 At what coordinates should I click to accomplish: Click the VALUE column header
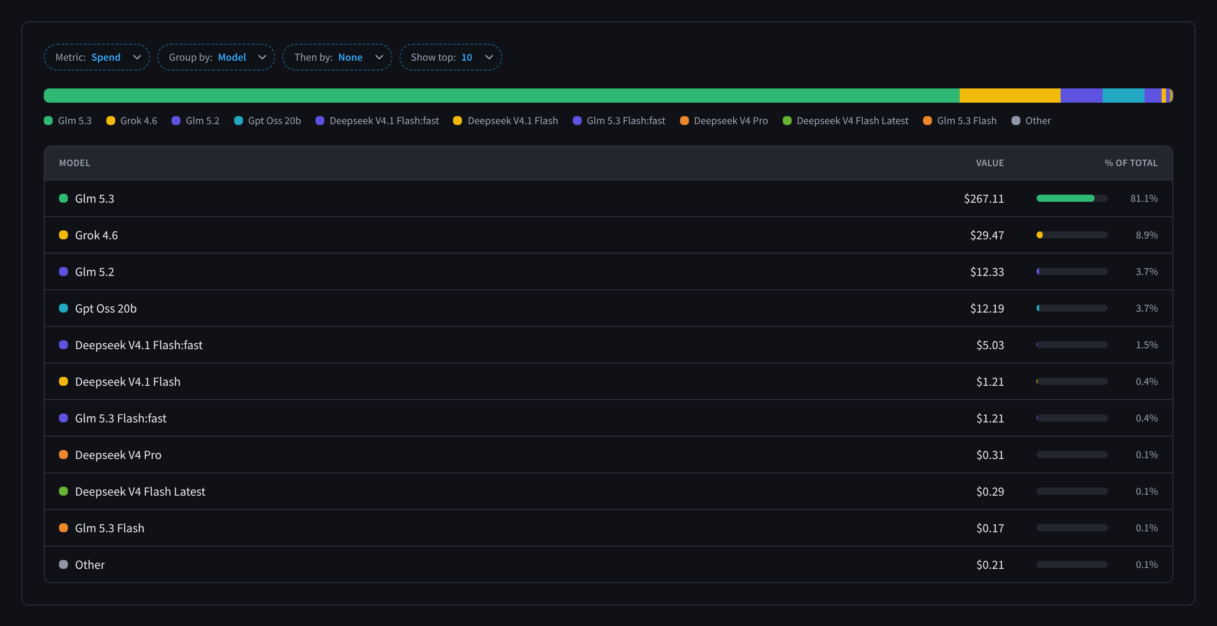pyautogui.click(x=990, y=163)
